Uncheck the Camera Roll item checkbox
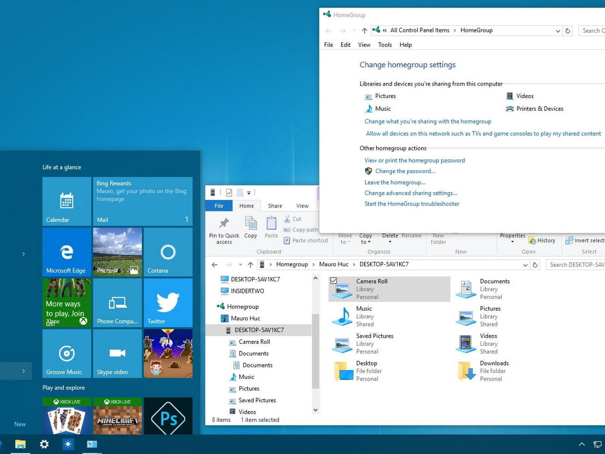The image size is (605, 454). [333, 281]
